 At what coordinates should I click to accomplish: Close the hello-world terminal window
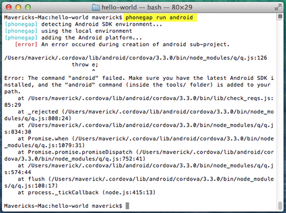[x=9, y=7]
